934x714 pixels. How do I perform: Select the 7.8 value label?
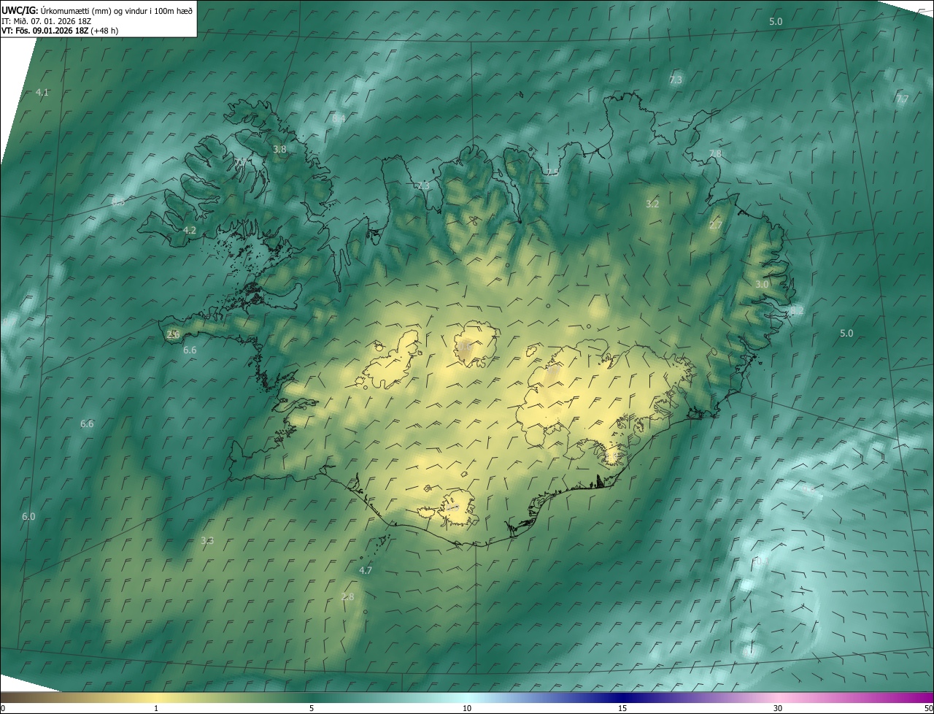point(715,153)
